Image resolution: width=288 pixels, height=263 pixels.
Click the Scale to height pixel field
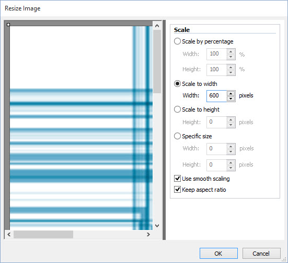(216, 123)
